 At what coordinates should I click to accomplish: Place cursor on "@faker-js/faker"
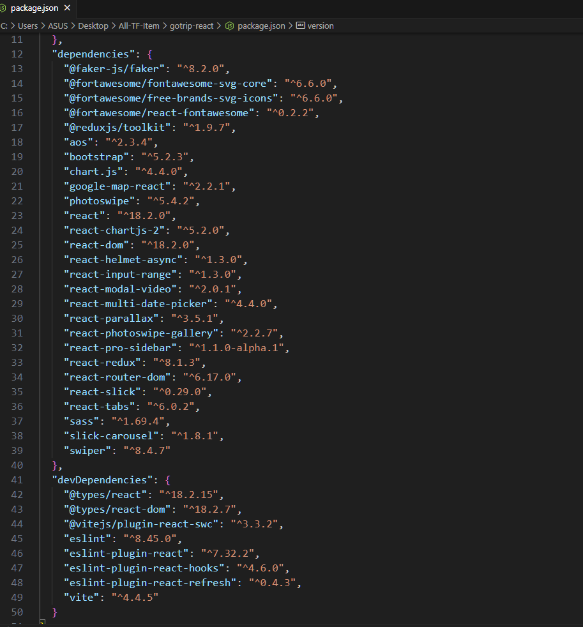point(114,69)
